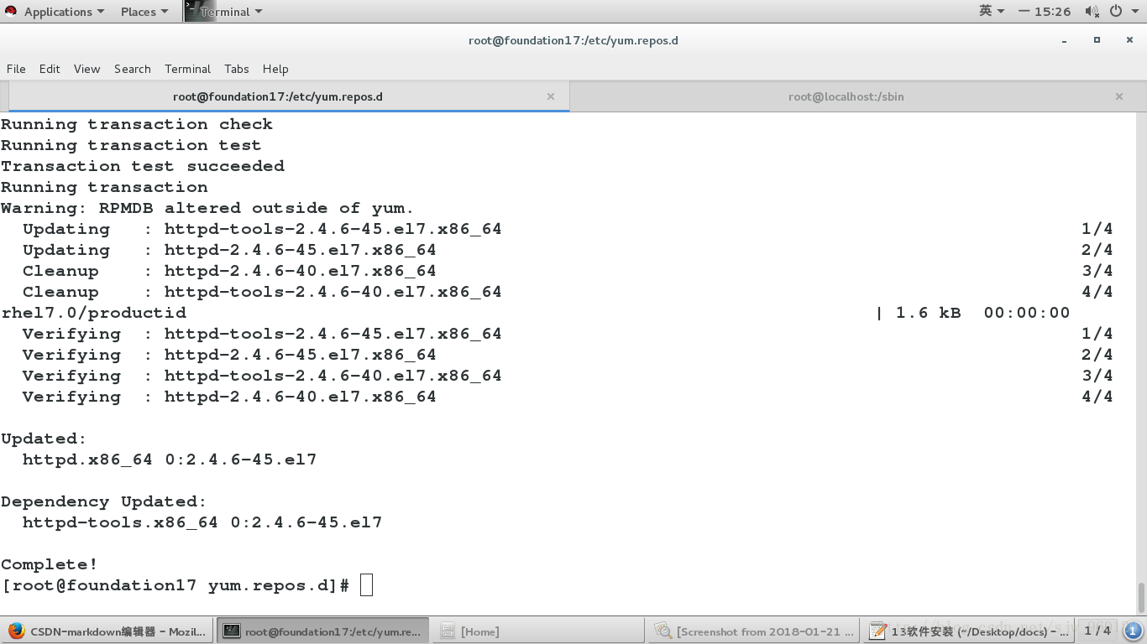Open the volume speaker icon
This screenshot has height=644, width=1147.
click(1092, 11)
